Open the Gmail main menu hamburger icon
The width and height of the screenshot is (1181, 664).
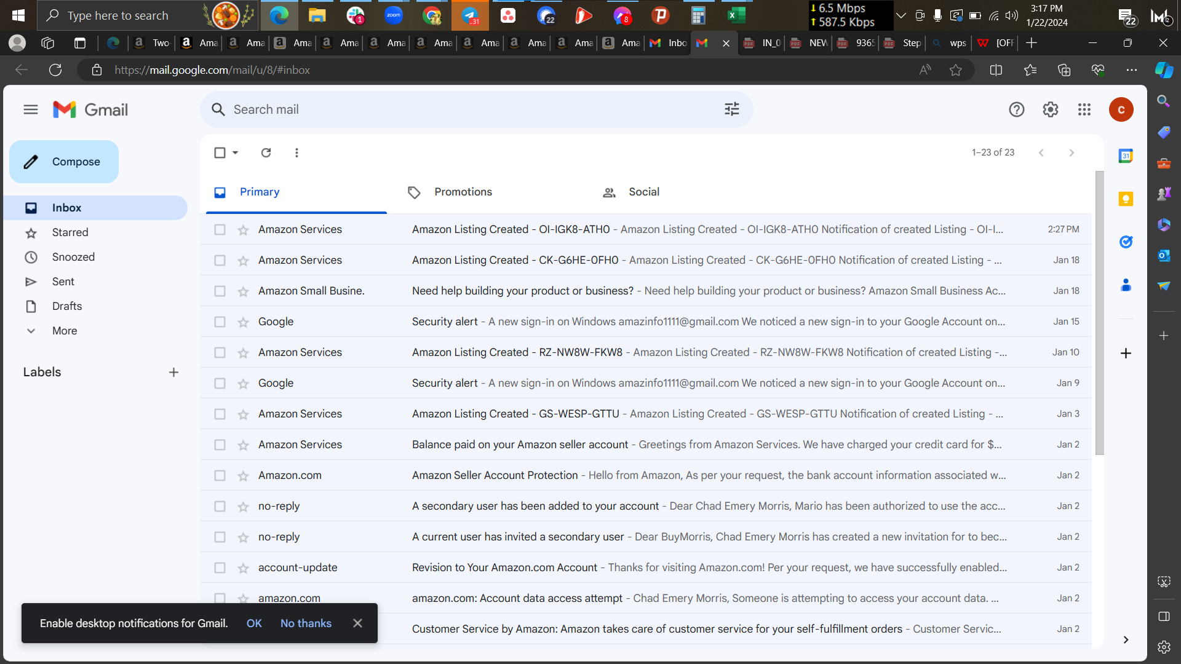tap(31, 109)
